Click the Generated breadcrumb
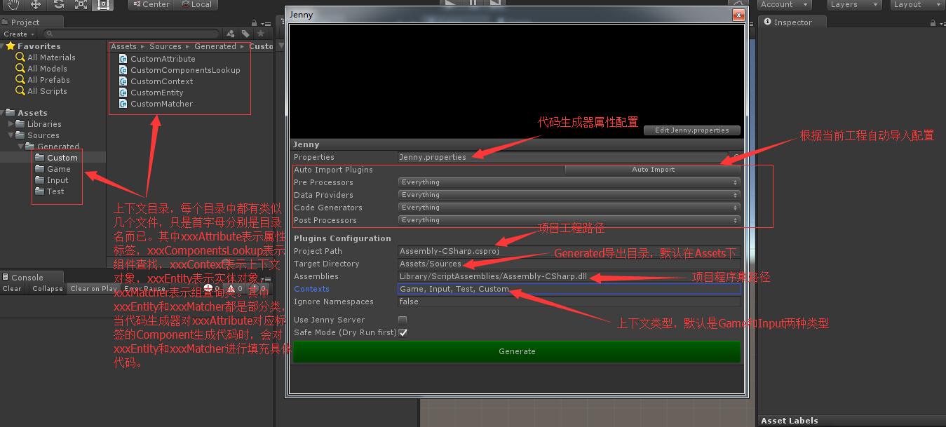Viewport: 946px width, 427px height. coord(215,46)
